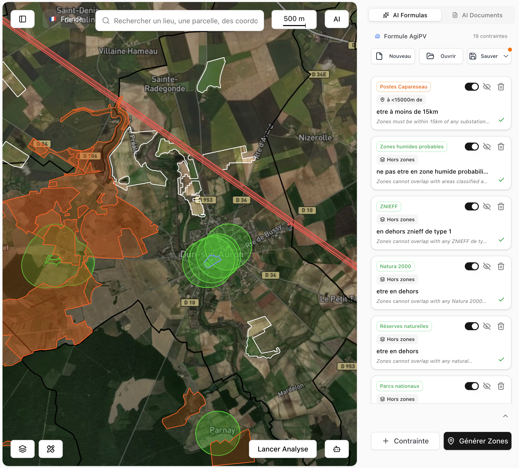Click '19 contraintes' count text

(x=490, y=36)
